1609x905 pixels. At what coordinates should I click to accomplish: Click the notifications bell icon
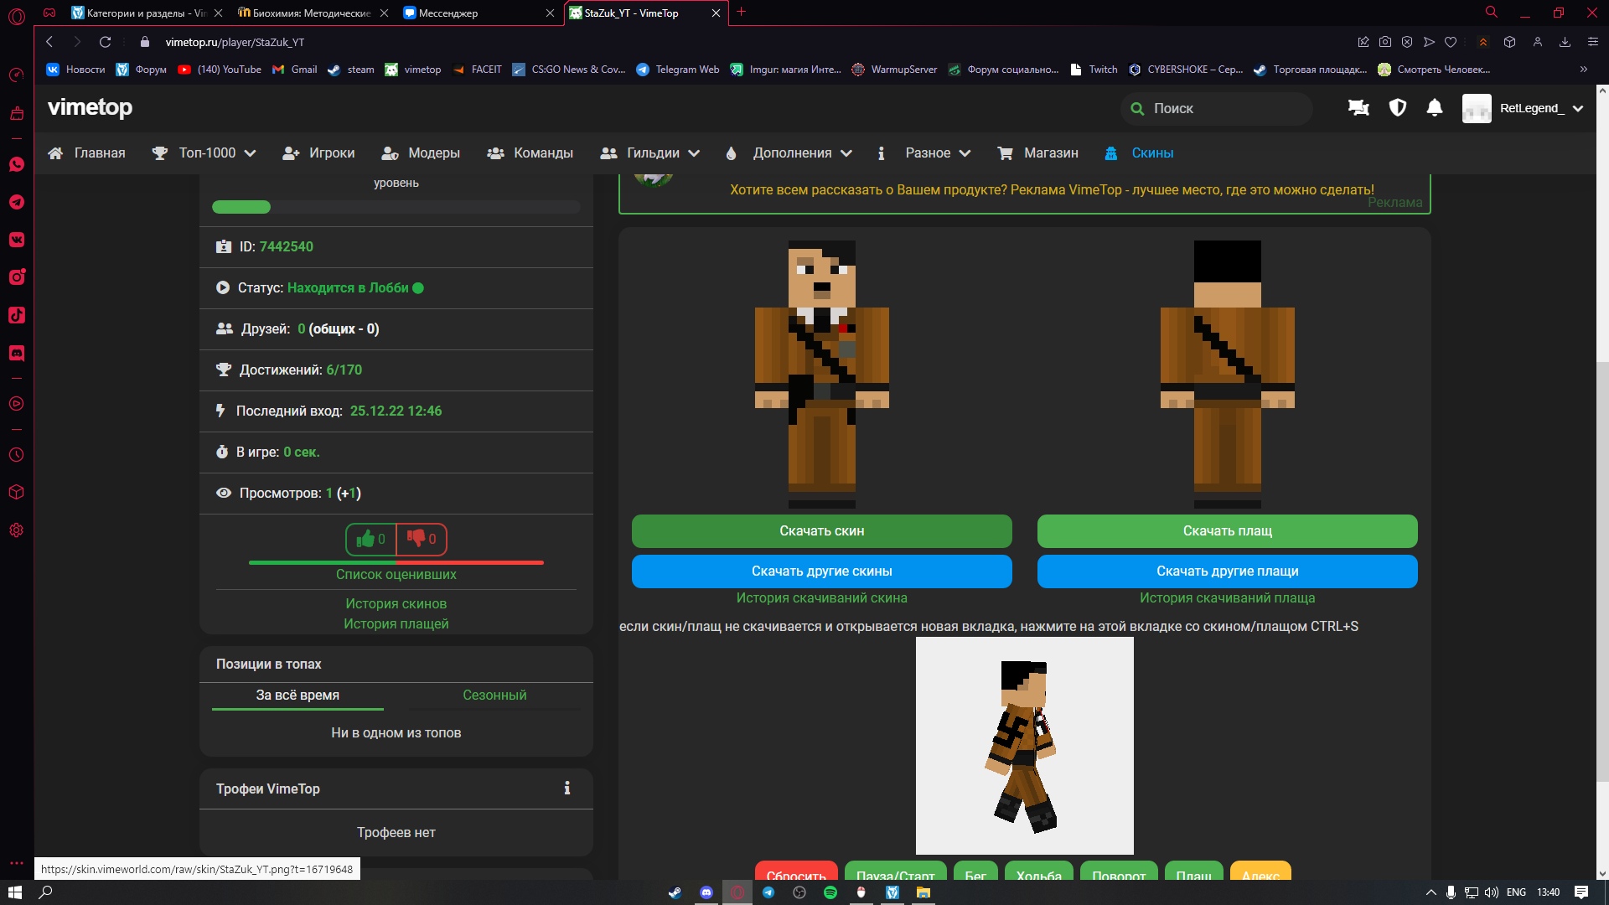(1435, 108)
